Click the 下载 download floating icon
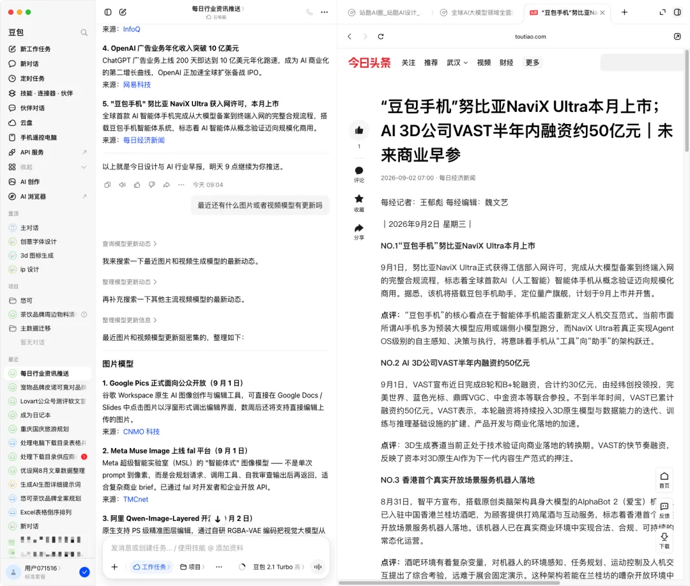The height and width of the screenshot is (586, 690). point(664,540)
